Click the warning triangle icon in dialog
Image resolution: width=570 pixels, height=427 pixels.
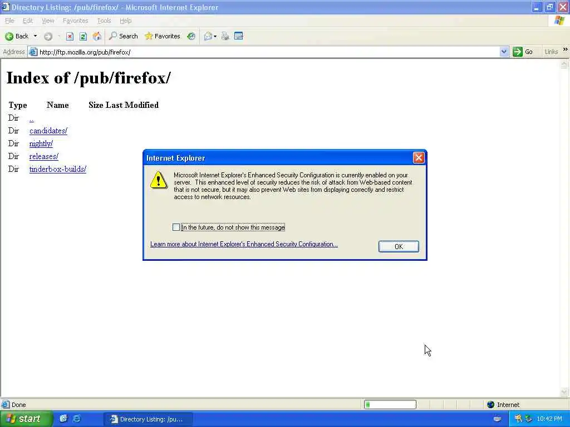click(x=159, y=180)
